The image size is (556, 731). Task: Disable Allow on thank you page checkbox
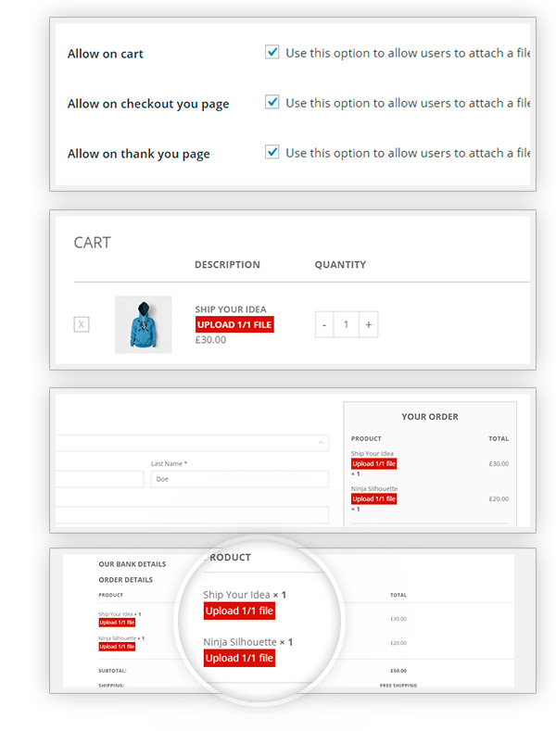pos(272,153)
